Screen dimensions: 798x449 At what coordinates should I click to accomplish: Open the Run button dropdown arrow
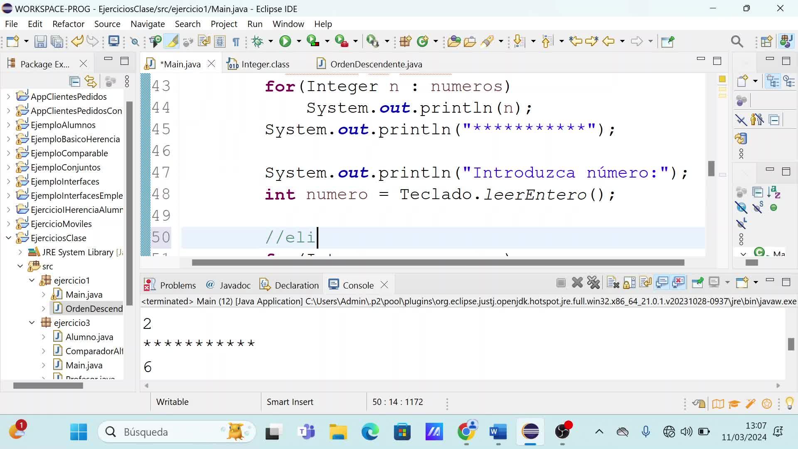[298, 41]
